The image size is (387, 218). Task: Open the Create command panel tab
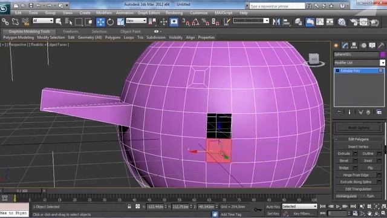click(x=336, y=45)
